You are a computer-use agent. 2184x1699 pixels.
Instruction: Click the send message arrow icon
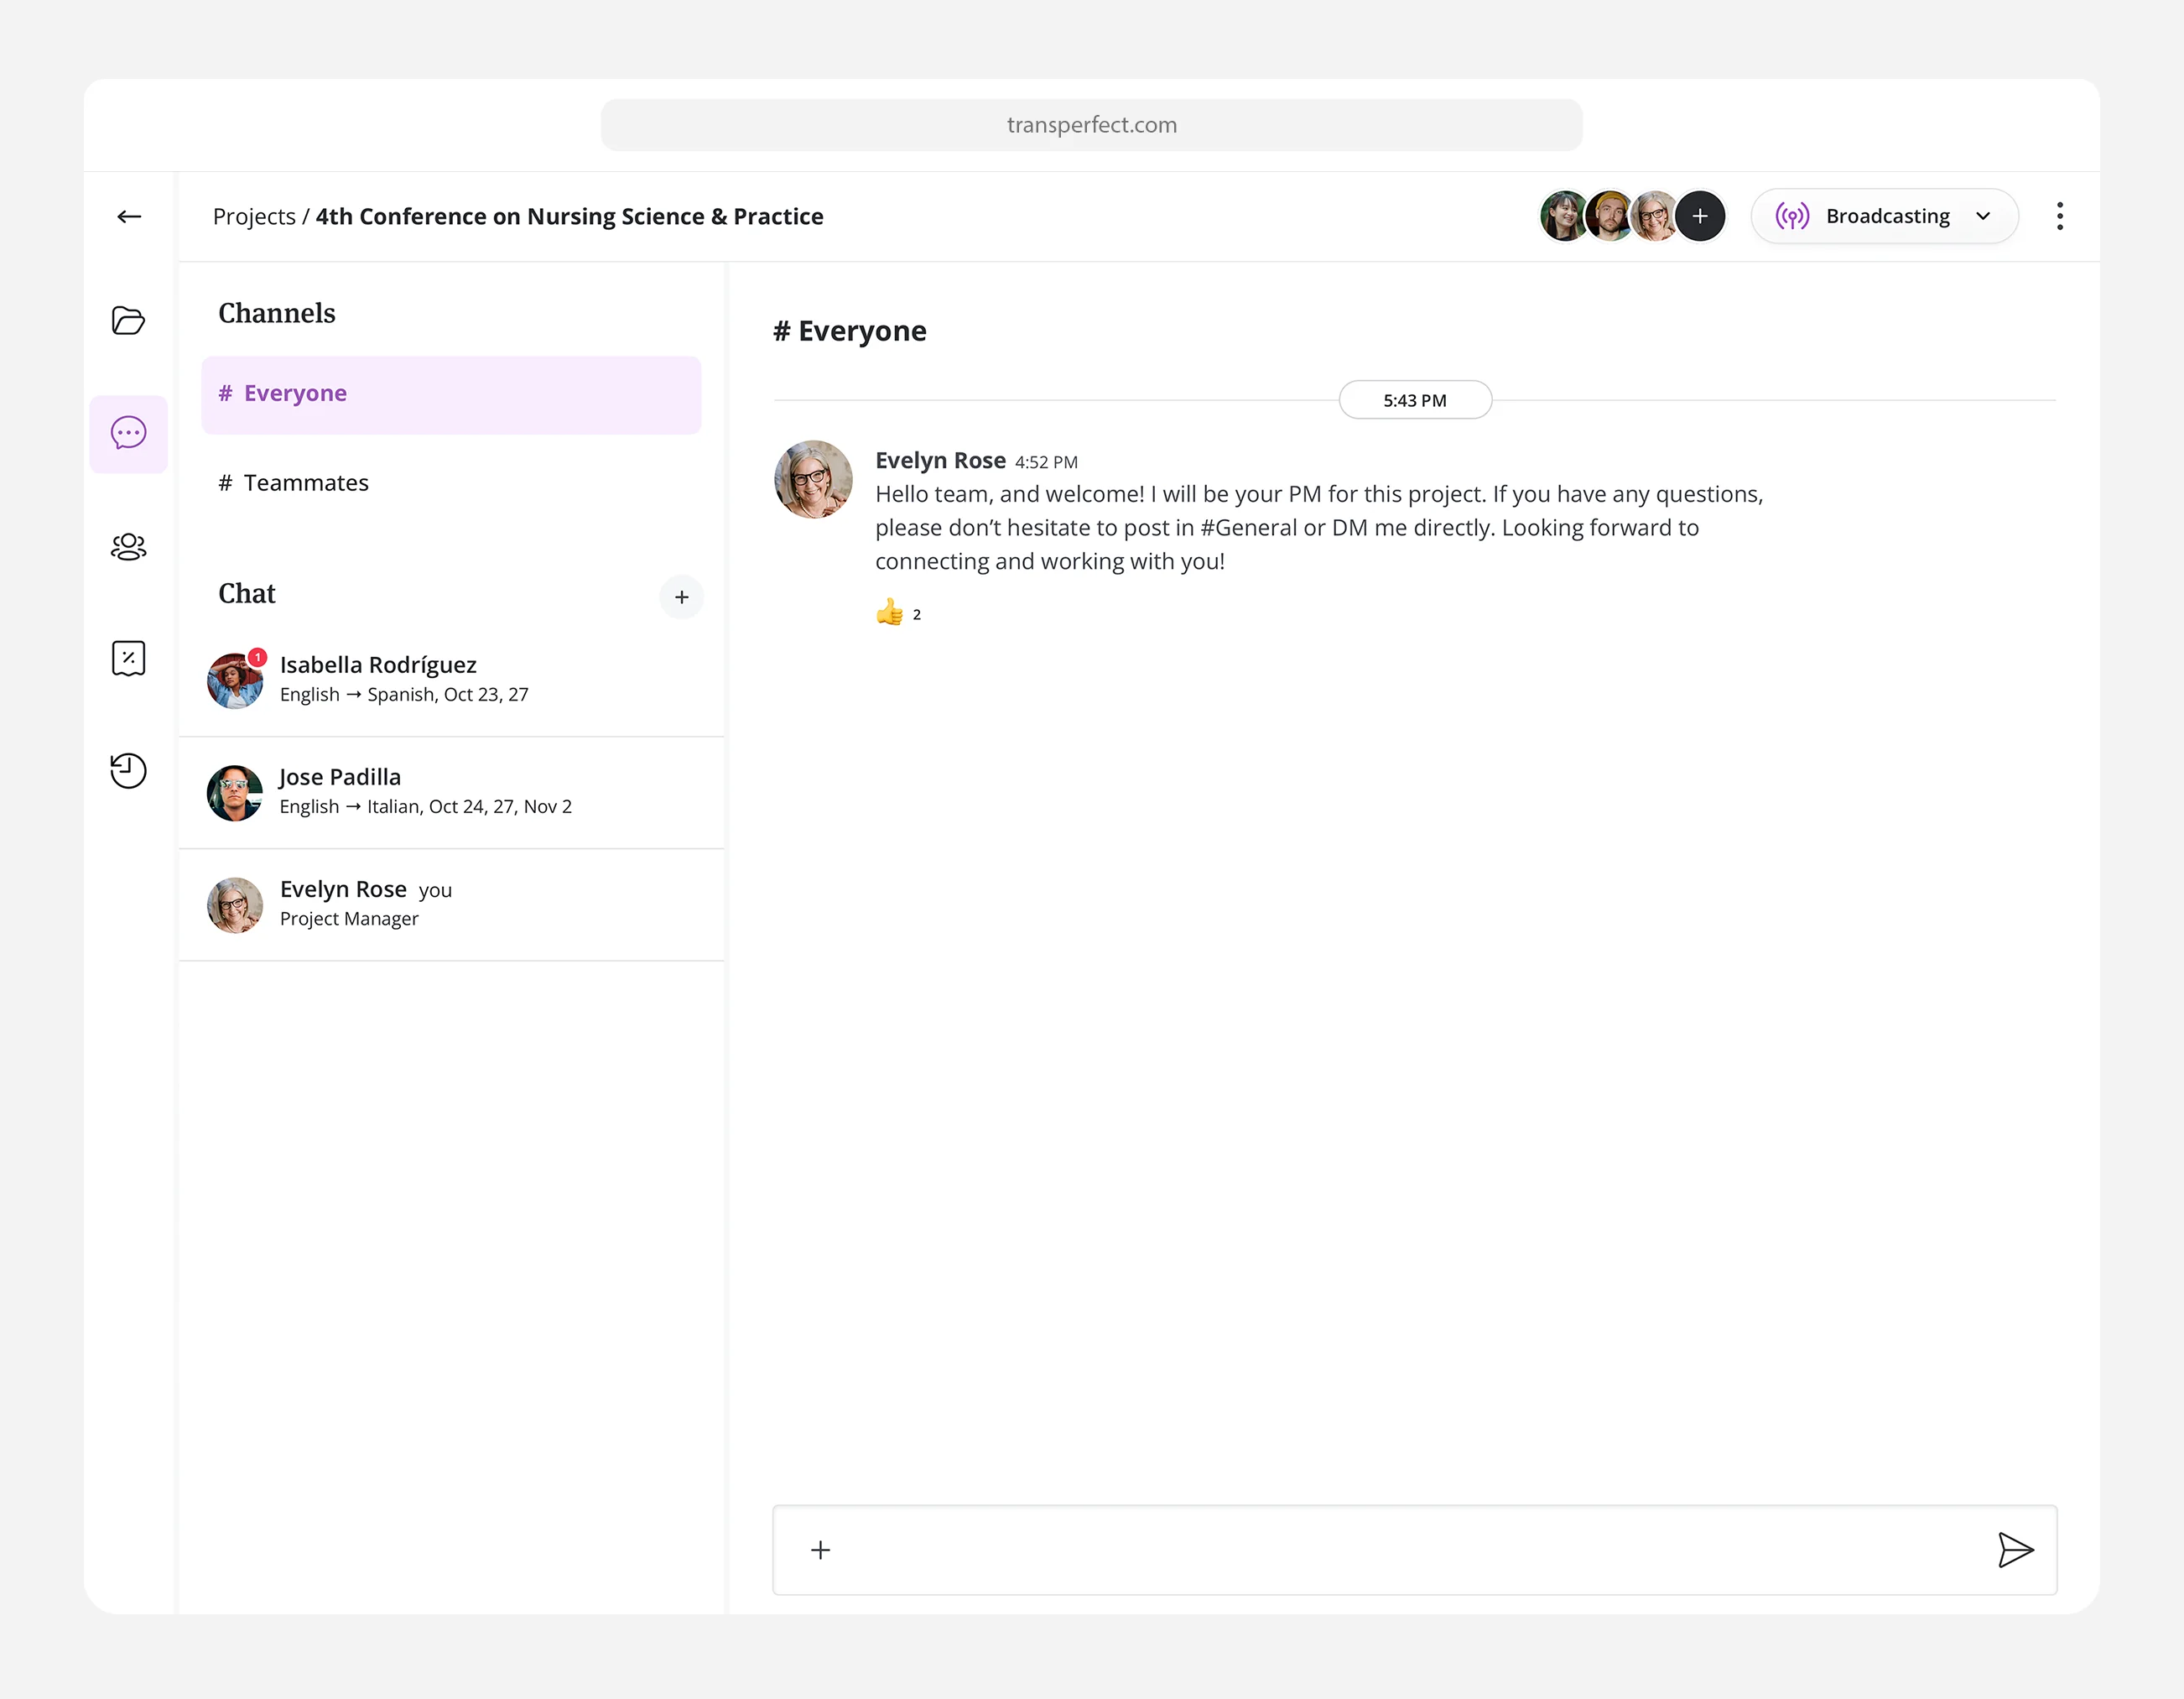click(2014, 1550)
